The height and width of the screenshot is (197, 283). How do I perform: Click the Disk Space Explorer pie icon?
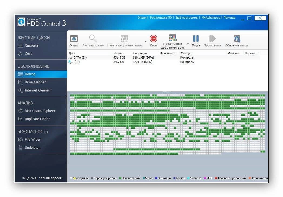[x=21, y=111]
